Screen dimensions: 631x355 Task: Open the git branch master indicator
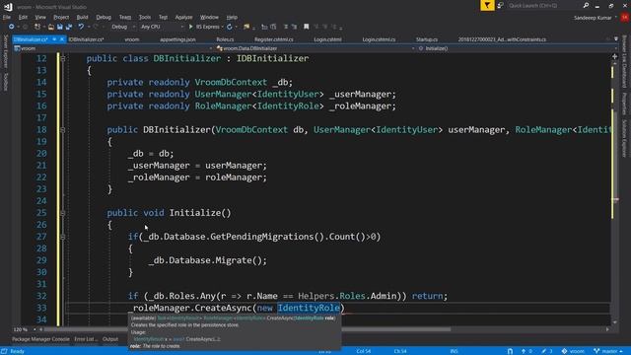(607, 351)
